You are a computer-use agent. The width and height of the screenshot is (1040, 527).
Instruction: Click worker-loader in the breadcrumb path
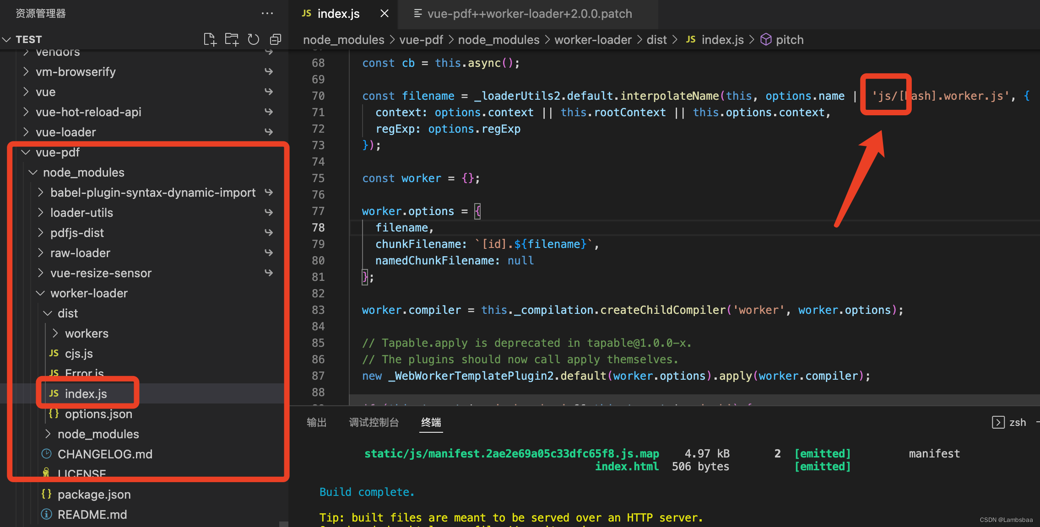click(x=593, y=40)
